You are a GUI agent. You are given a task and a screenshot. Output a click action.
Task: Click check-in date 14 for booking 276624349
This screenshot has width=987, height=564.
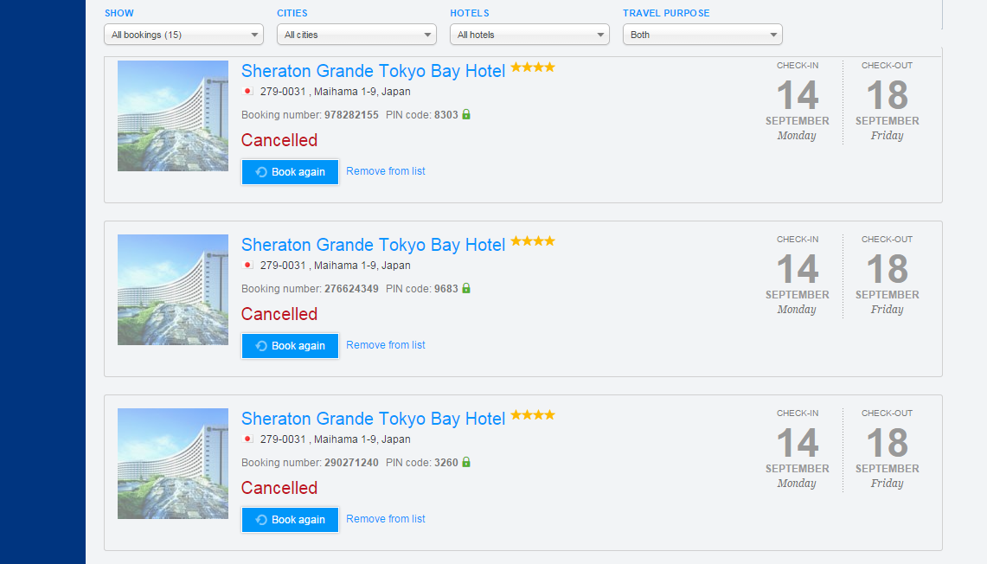[x=798, y=269]
